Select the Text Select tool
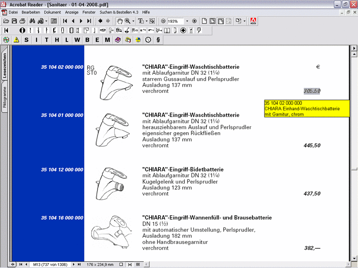 click(x=141, y=21)
